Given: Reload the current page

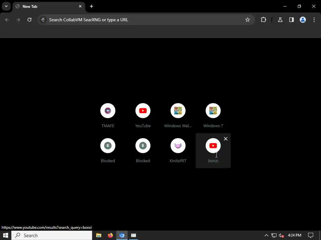Looking at the screenshot, I should (29, 20).
